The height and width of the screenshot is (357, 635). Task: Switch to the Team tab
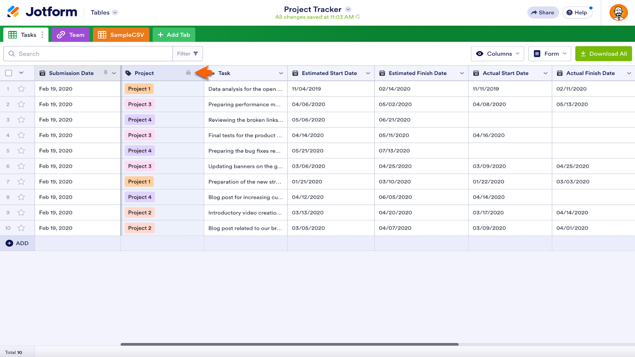[x=71, y=35]
